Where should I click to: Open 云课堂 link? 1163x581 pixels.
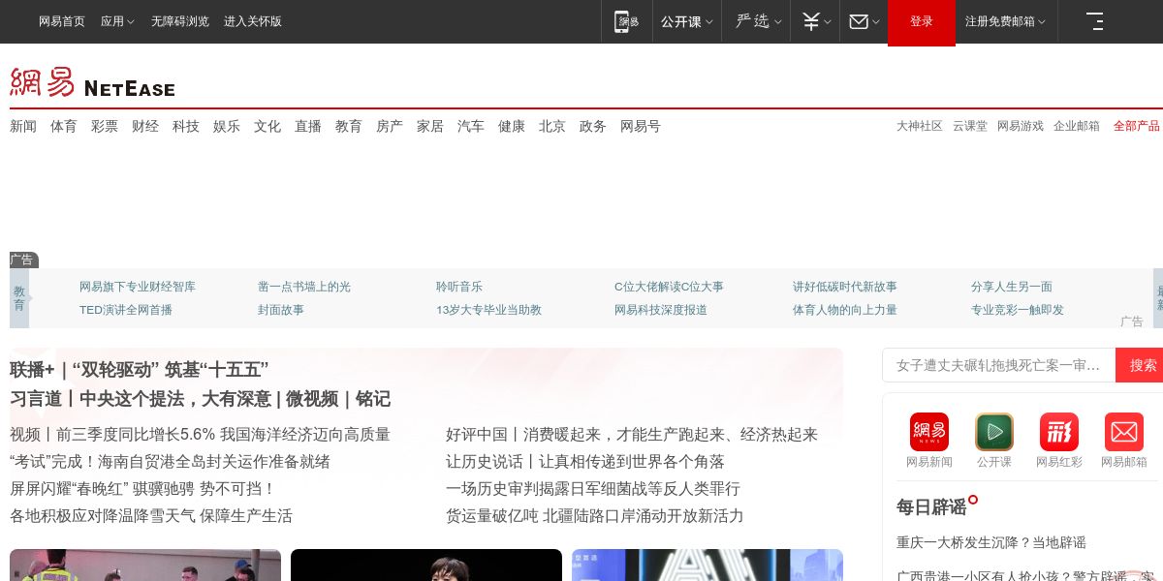970,126
